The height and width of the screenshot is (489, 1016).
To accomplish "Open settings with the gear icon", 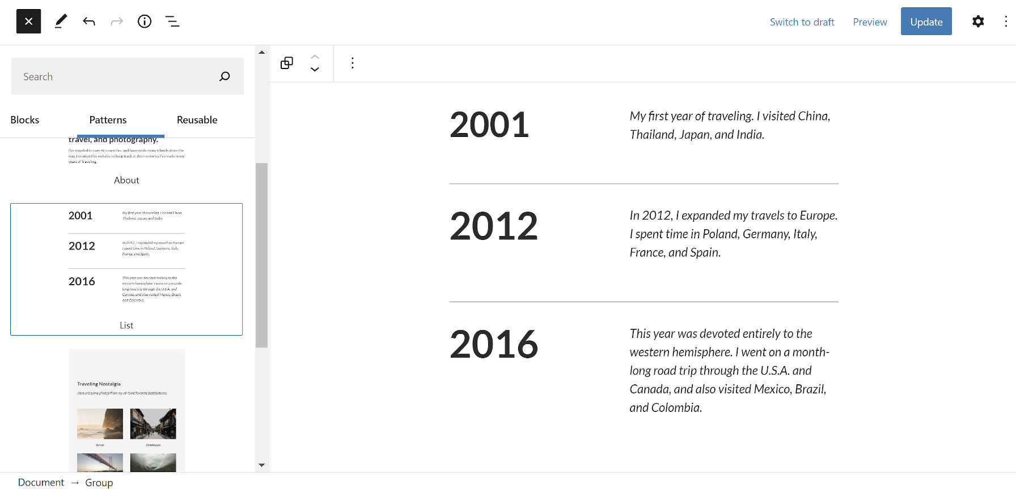I will (978, 21).
